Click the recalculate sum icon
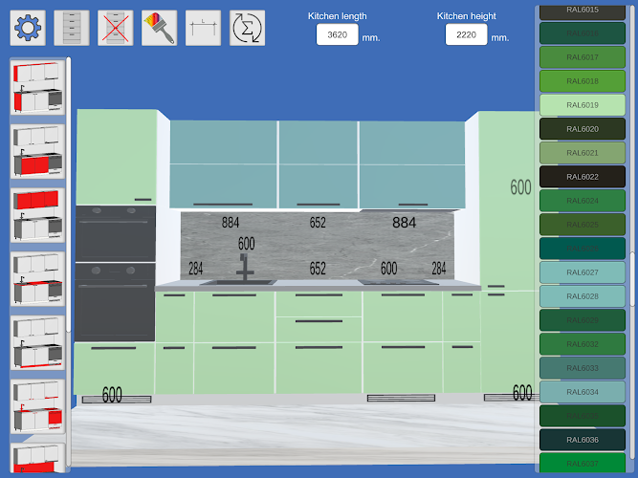The height and width of the screenshot is (478, 638). click(248, 28)
